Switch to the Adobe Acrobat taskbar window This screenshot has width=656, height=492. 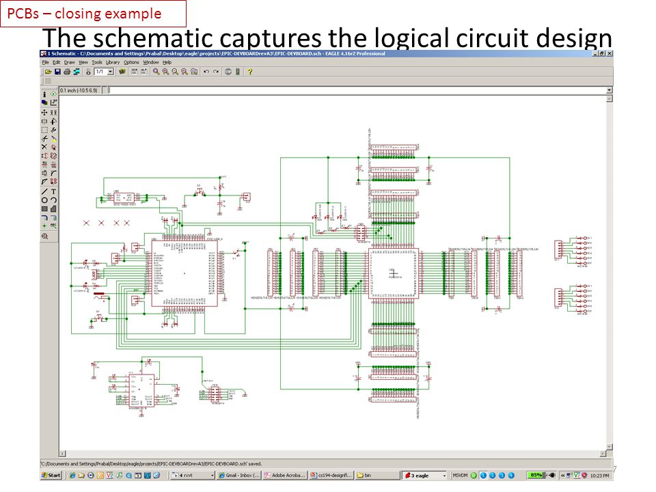(285, 476)
